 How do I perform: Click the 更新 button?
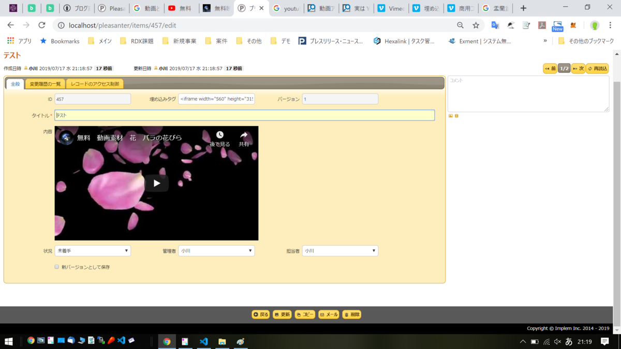coord(282,314)
